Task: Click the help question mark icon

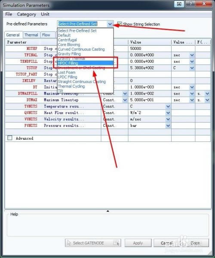Action: point(191,3)
